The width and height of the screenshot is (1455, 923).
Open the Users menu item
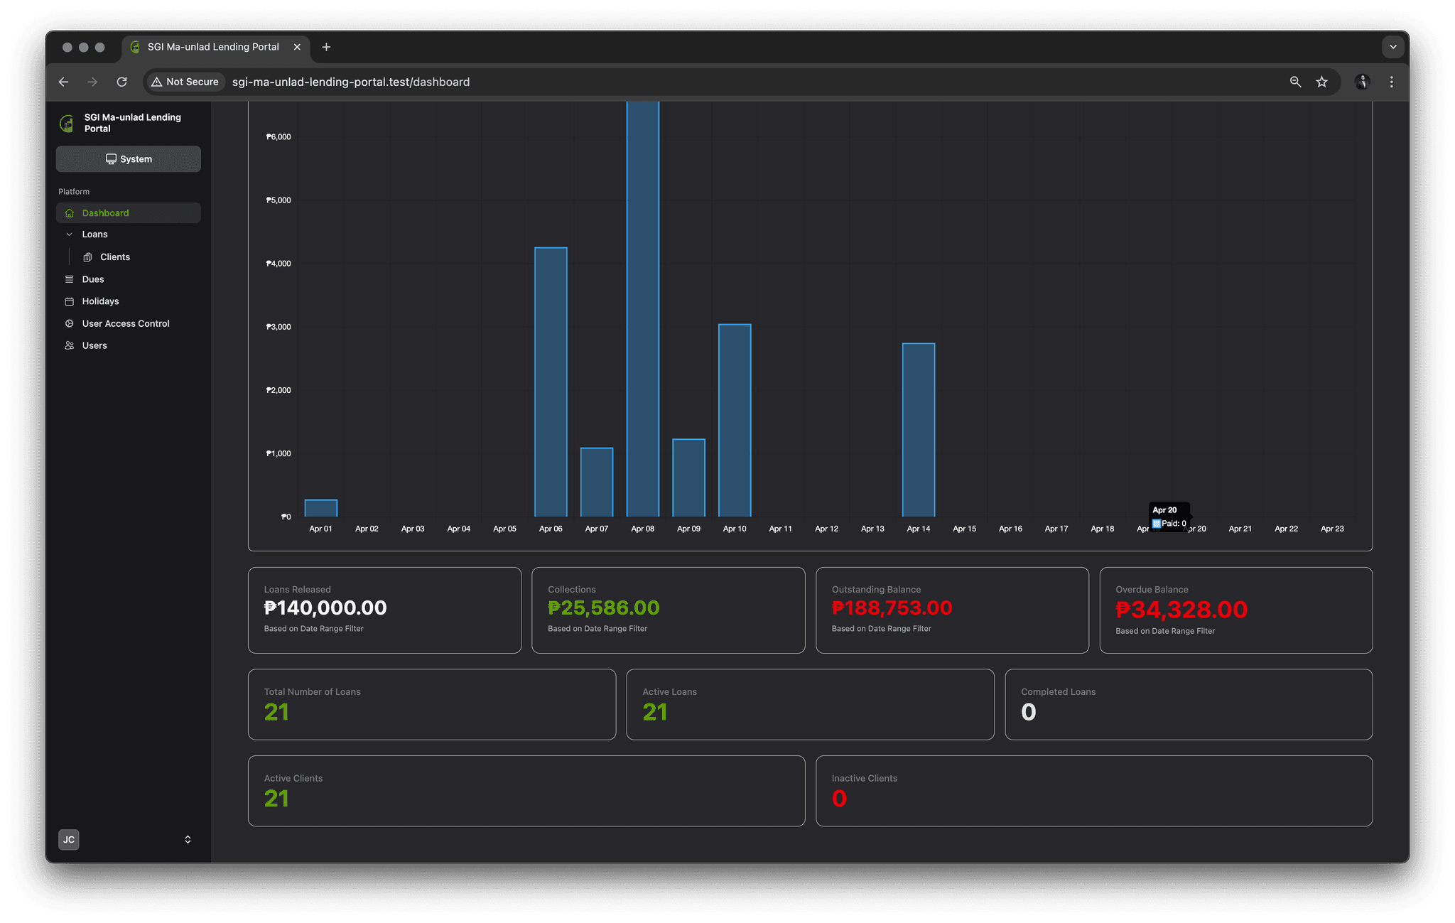pos(129,345)
